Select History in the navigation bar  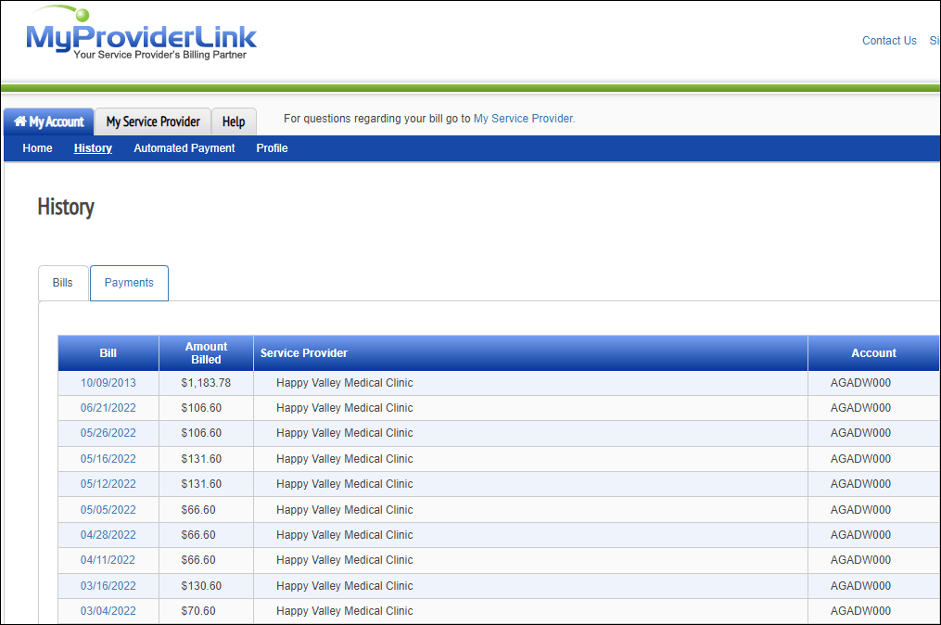click(x=93, y=147)
